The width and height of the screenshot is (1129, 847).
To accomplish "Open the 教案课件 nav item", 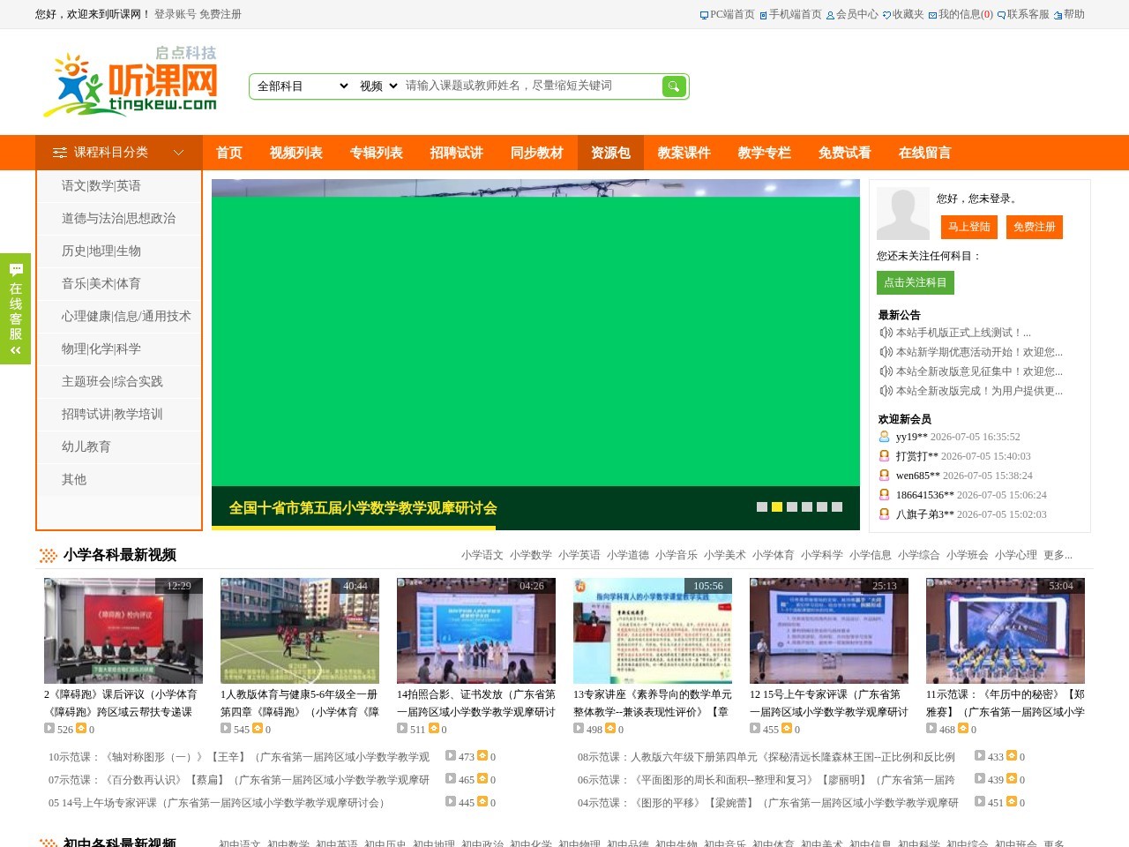I will (684, 153).
